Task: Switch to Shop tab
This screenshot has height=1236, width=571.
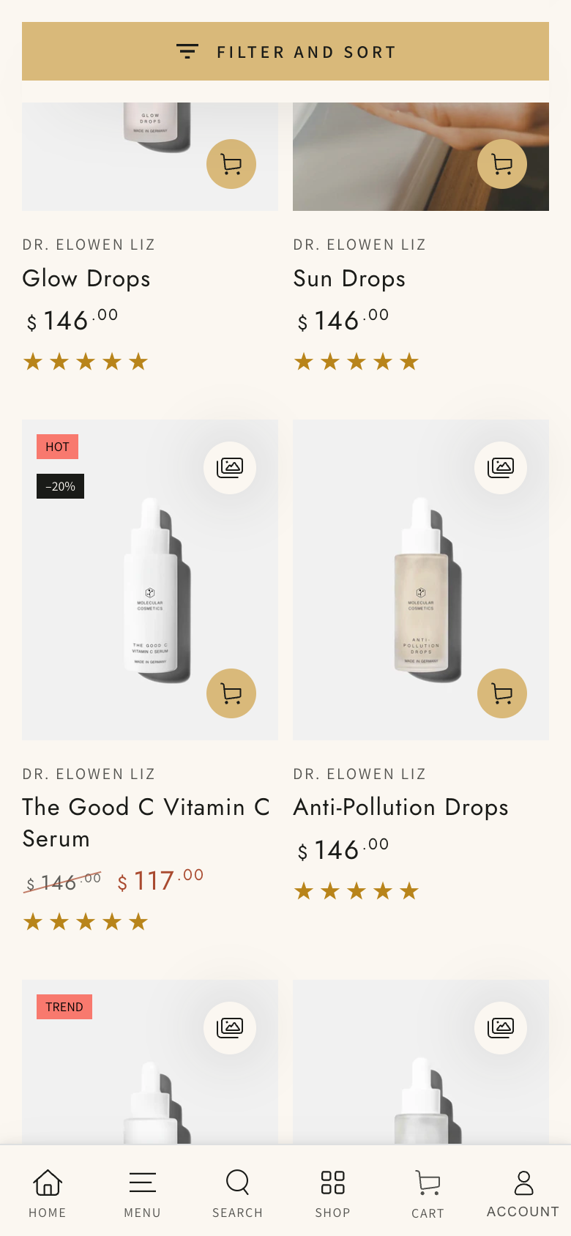Action: 333,1193
